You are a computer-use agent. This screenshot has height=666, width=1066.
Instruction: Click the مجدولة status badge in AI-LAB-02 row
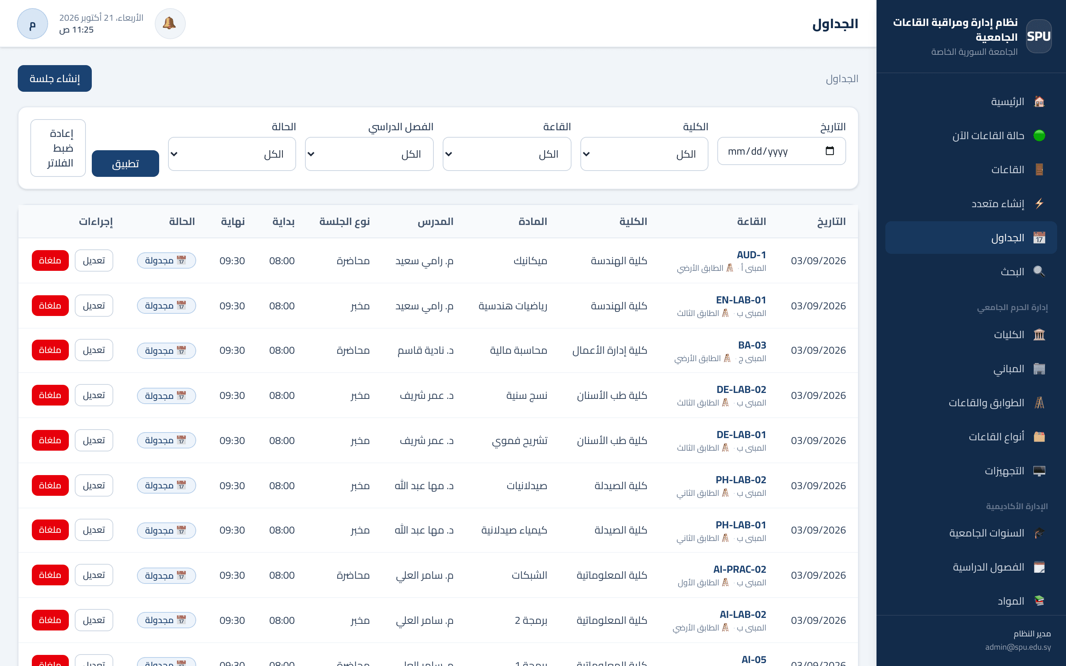pos(166,620)
